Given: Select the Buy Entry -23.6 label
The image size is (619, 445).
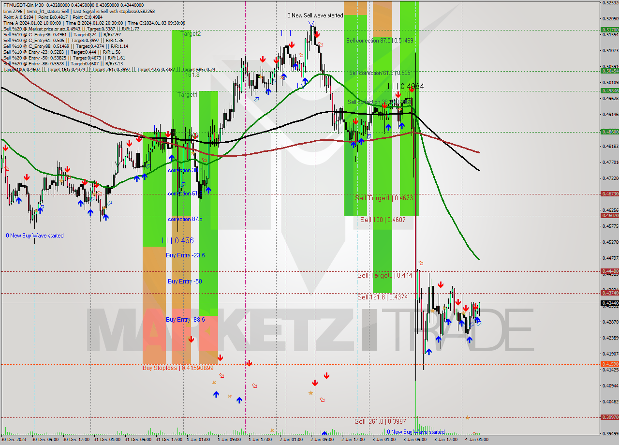Looking at the screenshot, I should [x=185, y=255].
